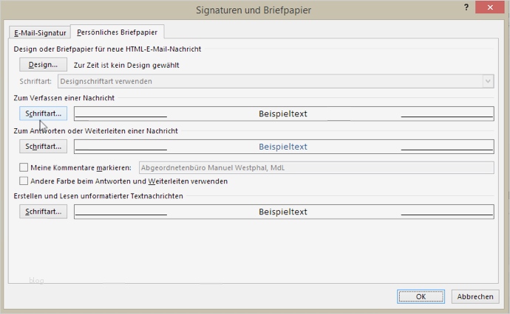Click the help question mark icon
Viewport: 510px width, 314px height.
tap(466, 8)
